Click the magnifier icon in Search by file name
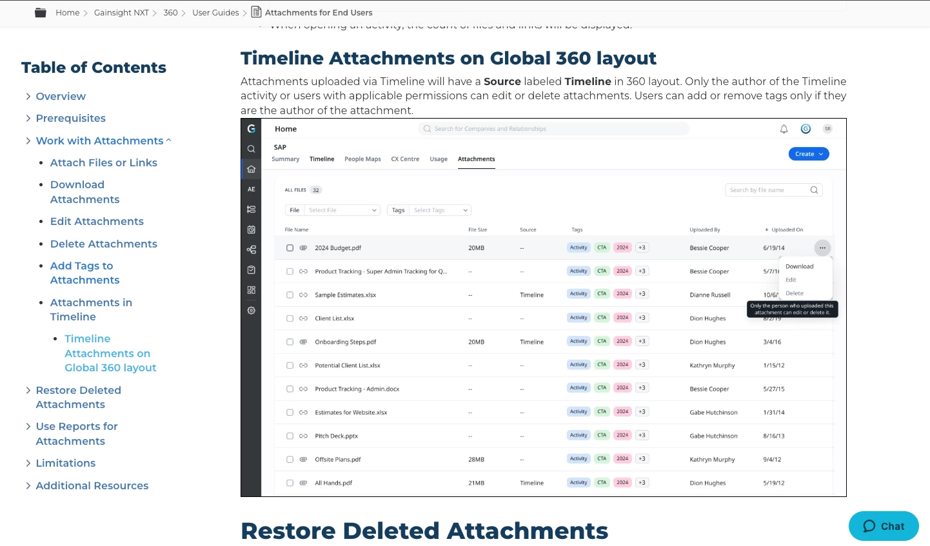The image size is (930, 546). pyautogui.click(x=814, y=190)
